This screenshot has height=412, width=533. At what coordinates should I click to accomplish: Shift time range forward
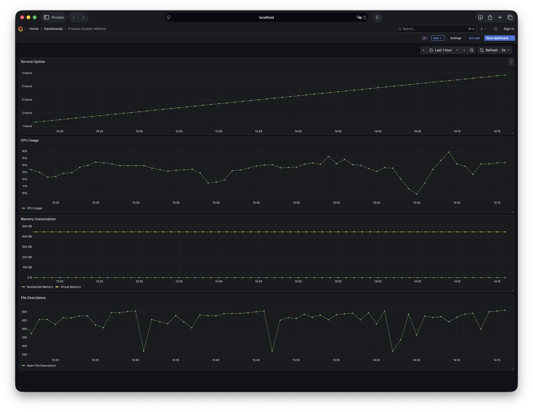pos(464,50)
